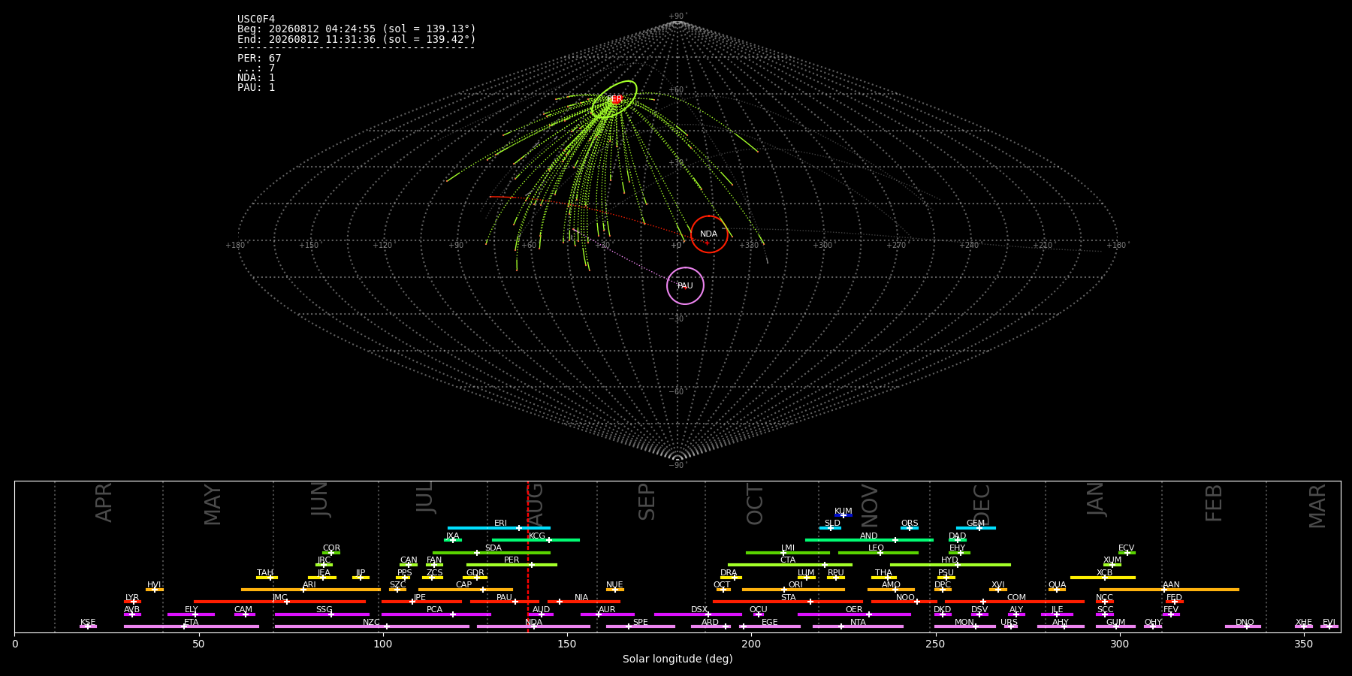Click the DEC month label
The height and width of the screenshot is (676, 1352).
pyautogui.click(x=982, y=504)
